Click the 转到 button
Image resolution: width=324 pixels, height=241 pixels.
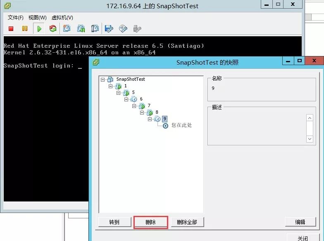coord(115,222)
